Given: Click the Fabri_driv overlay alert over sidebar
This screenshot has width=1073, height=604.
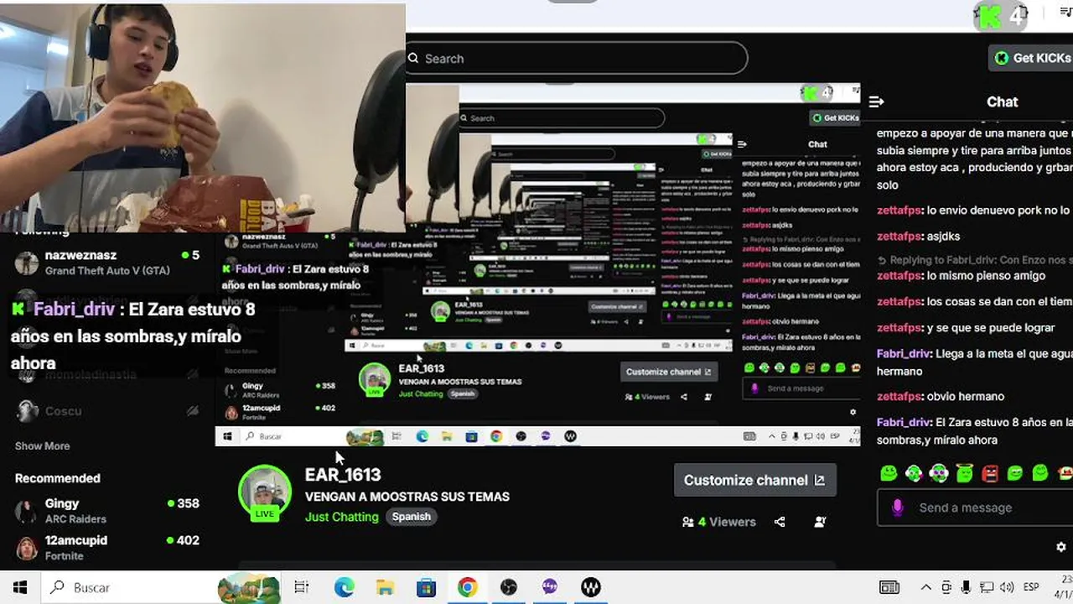Looking at the screenshot, I should coord(134,336).
